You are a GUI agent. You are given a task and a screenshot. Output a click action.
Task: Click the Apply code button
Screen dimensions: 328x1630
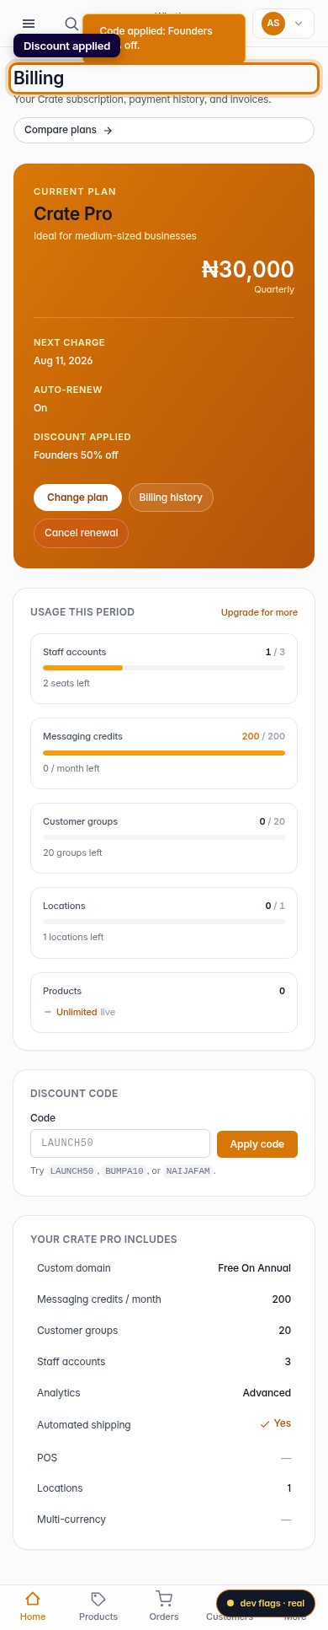pyautogui.click(x=257, y=1143)
